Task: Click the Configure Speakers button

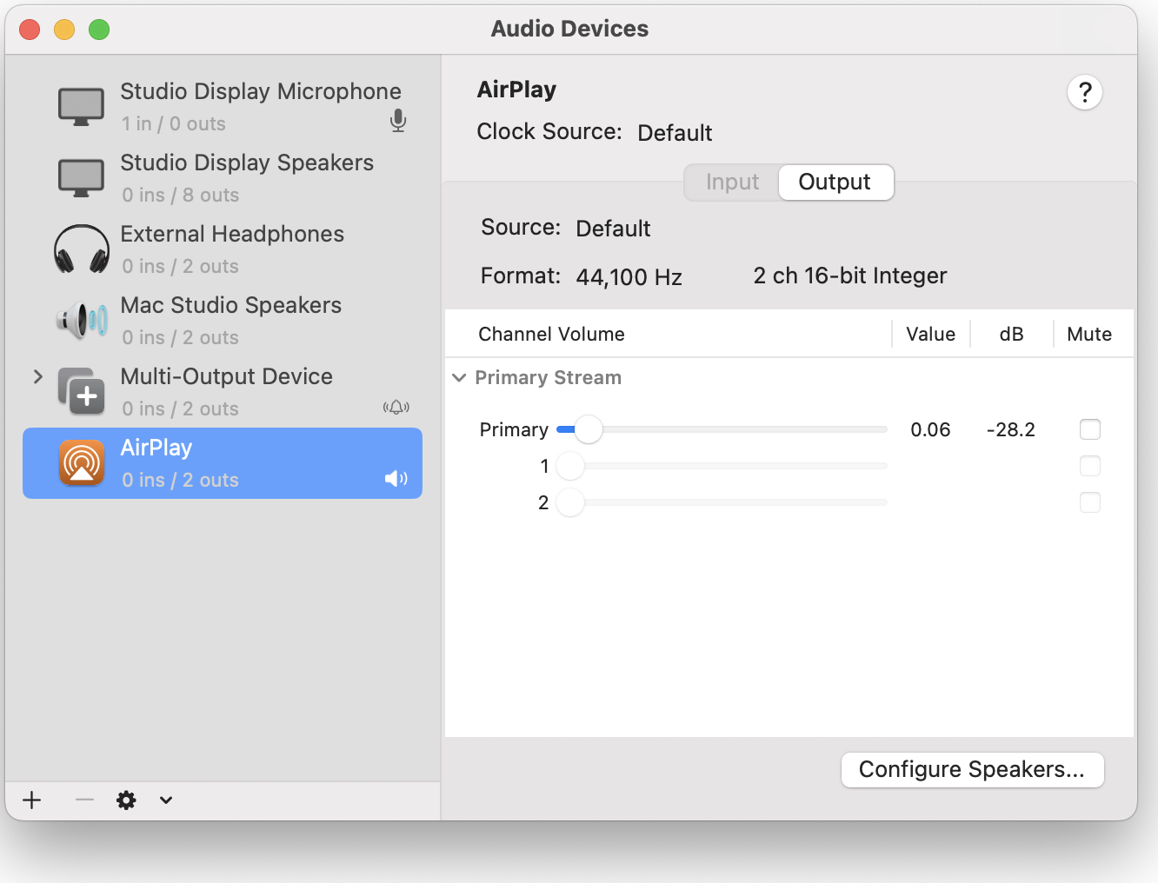Action: point(972,770)
